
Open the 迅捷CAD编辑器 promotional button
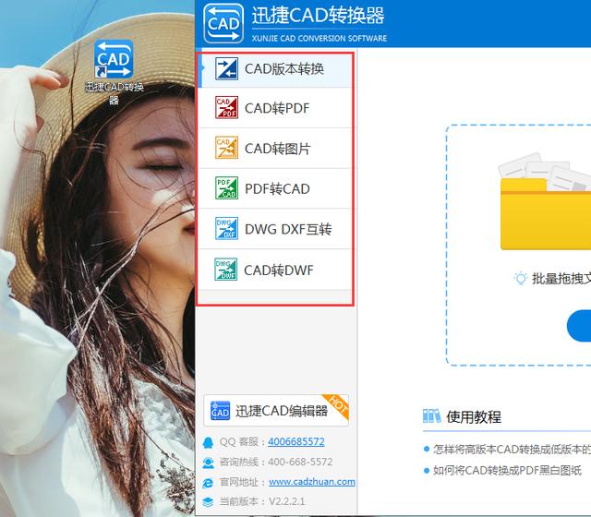[276, 410]
